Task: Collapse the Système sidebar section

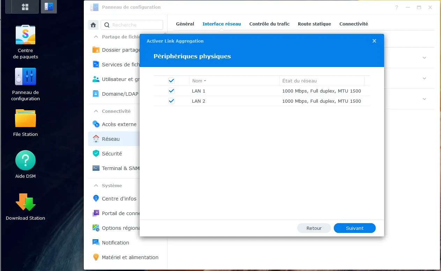Action: point(96,186)
